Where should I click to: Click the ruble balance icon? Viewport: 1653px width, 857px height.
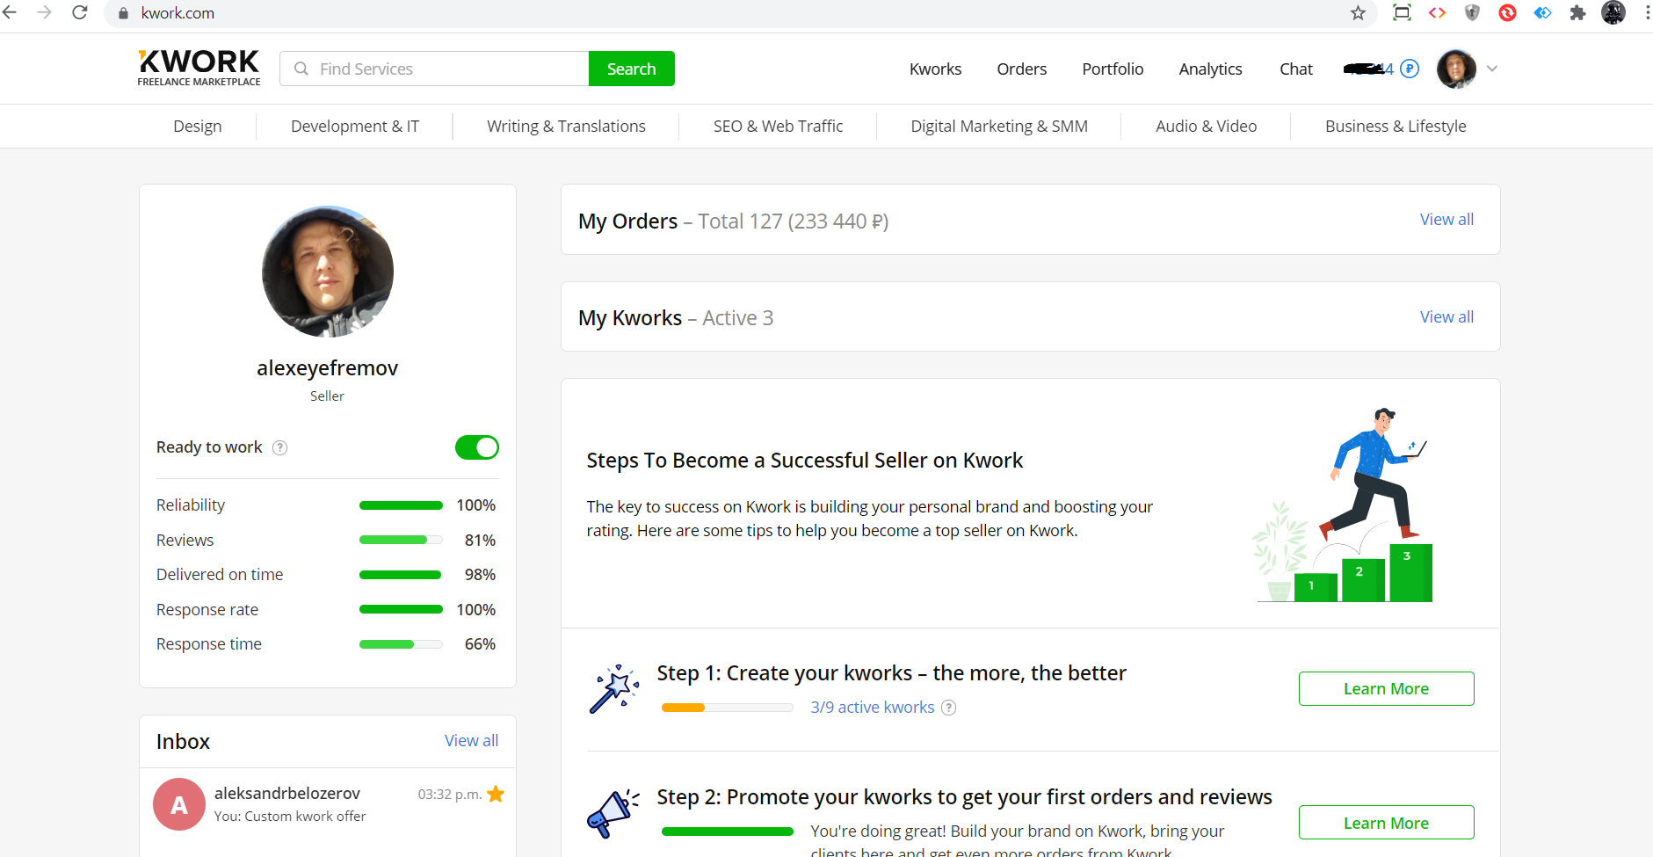click(1410, 69)
